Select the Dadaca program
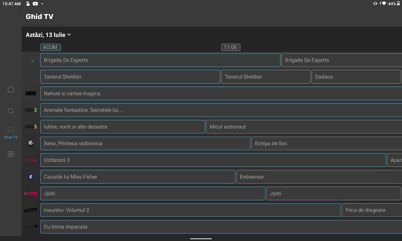Viewport: 402px width, 241px height. pos(356,77)
